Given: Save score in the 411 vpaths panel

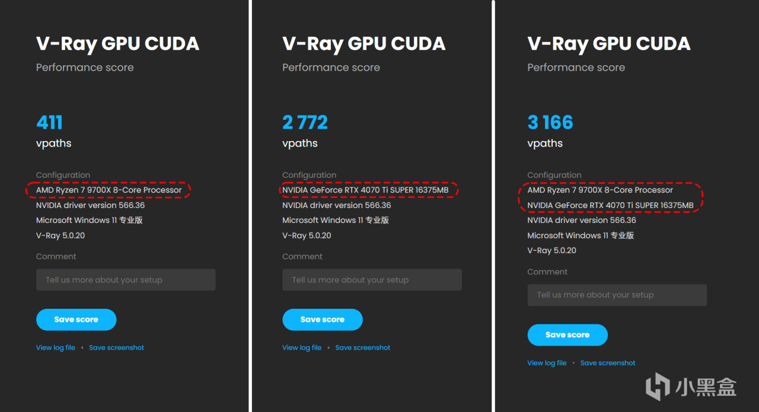Looking at the screenshot, I should 76,320.
